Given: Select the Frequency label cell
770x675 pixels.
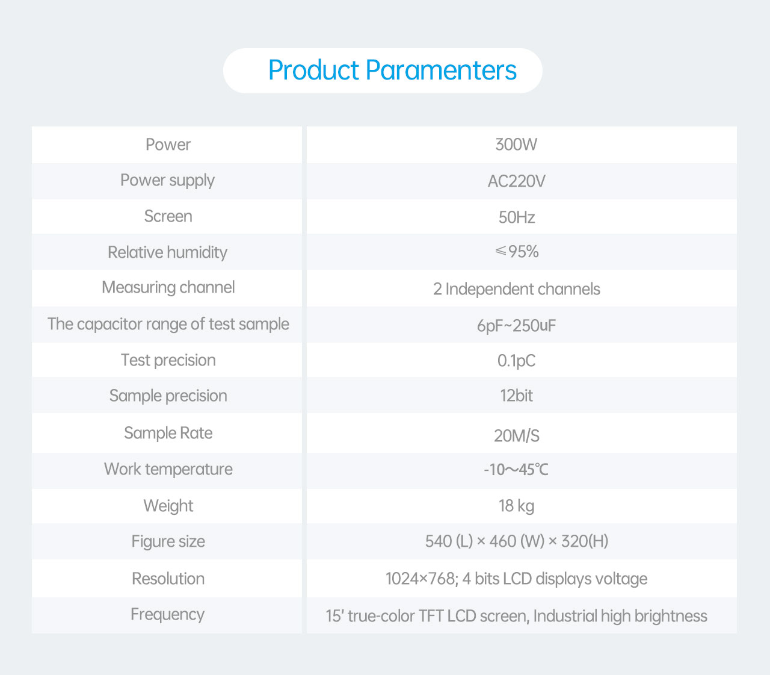Looking at the screenshot, I should (x=167, y=614).
